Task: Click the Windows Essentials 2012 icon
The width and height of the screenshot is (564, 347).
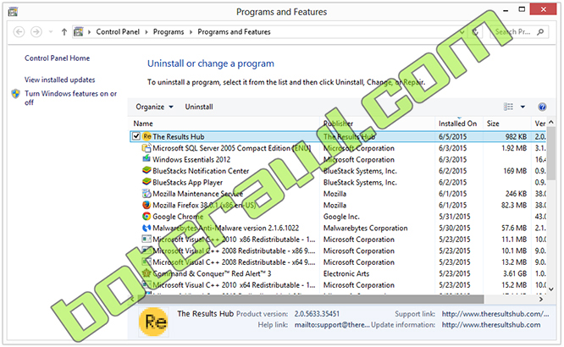Action: [146, 159]
